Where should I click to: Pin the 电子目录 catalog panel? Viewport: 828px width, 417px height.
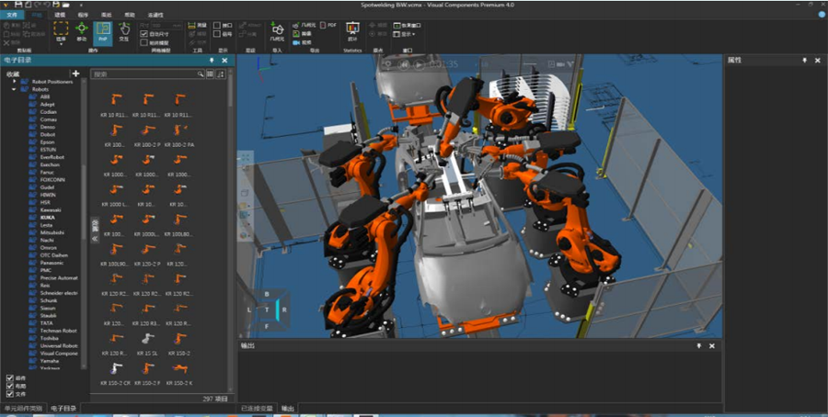[212, 61]
